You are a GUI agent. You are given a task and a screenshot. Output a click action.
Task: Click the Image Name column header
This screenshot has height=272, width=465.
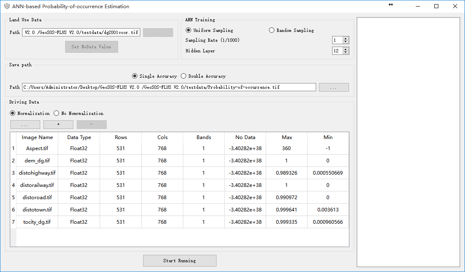(x=37, y=137)
